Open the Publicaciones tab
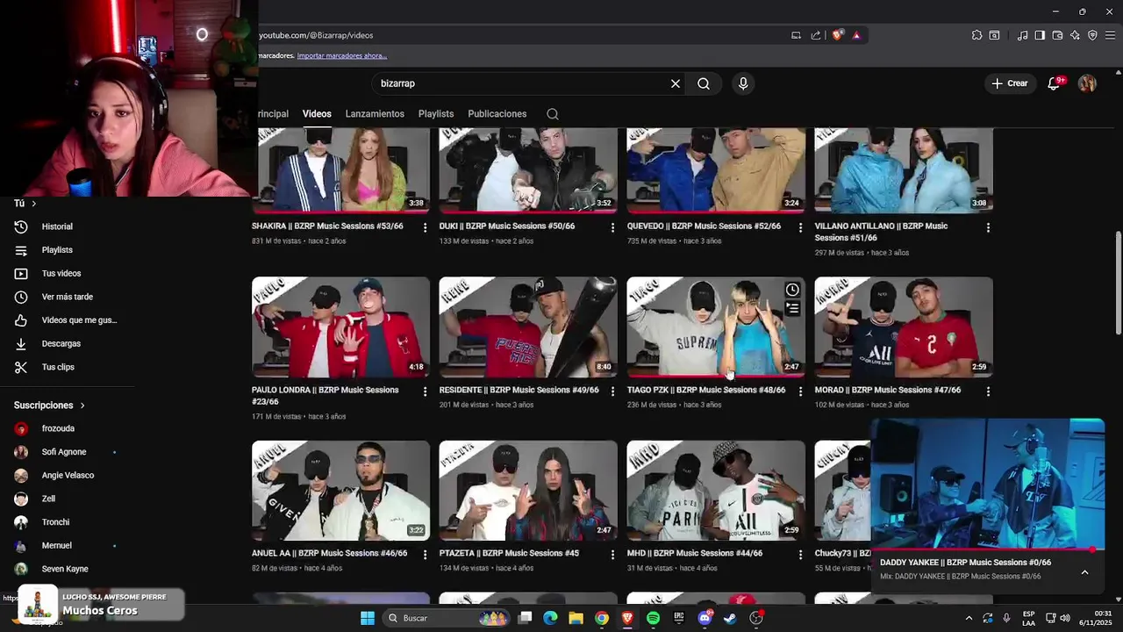The image size is (1123, 632). [x=497, y=114]
